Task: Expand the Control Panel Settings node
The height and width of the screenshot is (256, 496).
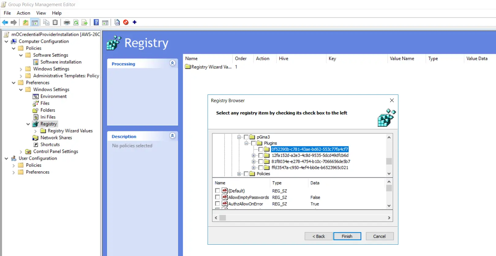Action: 21,152
